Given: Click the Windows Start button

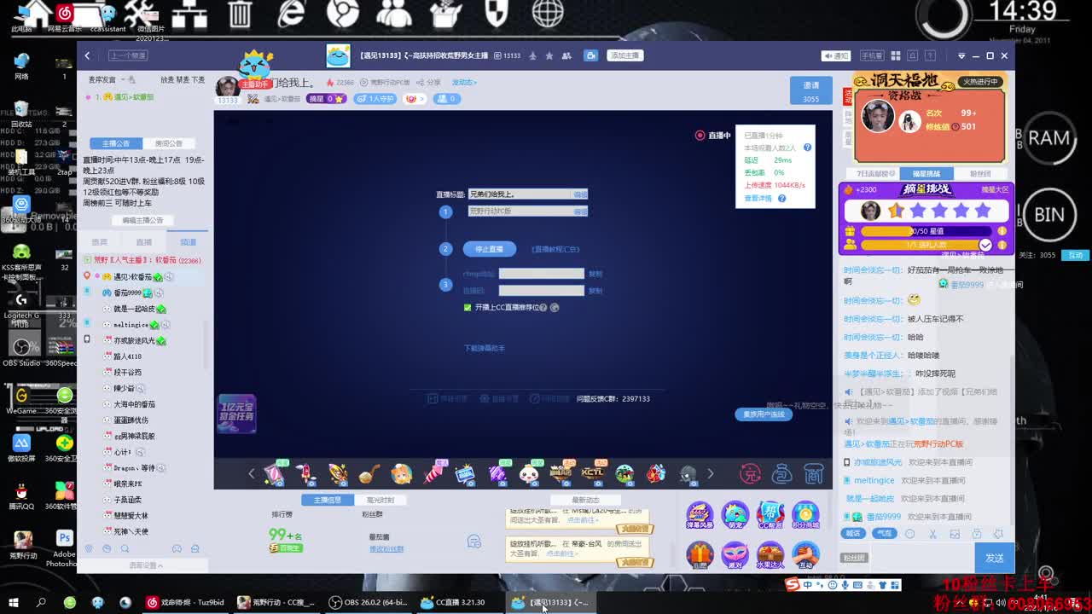Looking at the screenshot, I should pos(13,602).
